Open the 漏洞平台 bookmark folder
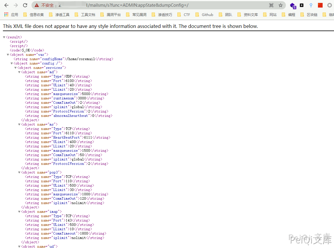This screenshot has width=334, height=248. [111, 15]
